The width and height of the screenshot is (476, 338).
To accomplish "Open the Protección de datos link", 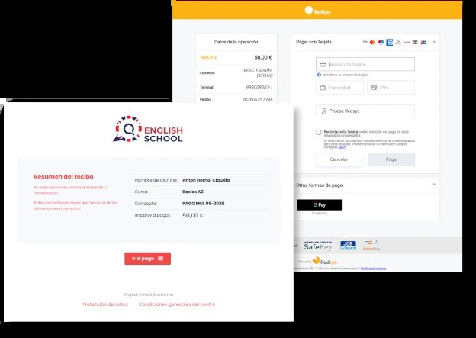I will 105,304.
